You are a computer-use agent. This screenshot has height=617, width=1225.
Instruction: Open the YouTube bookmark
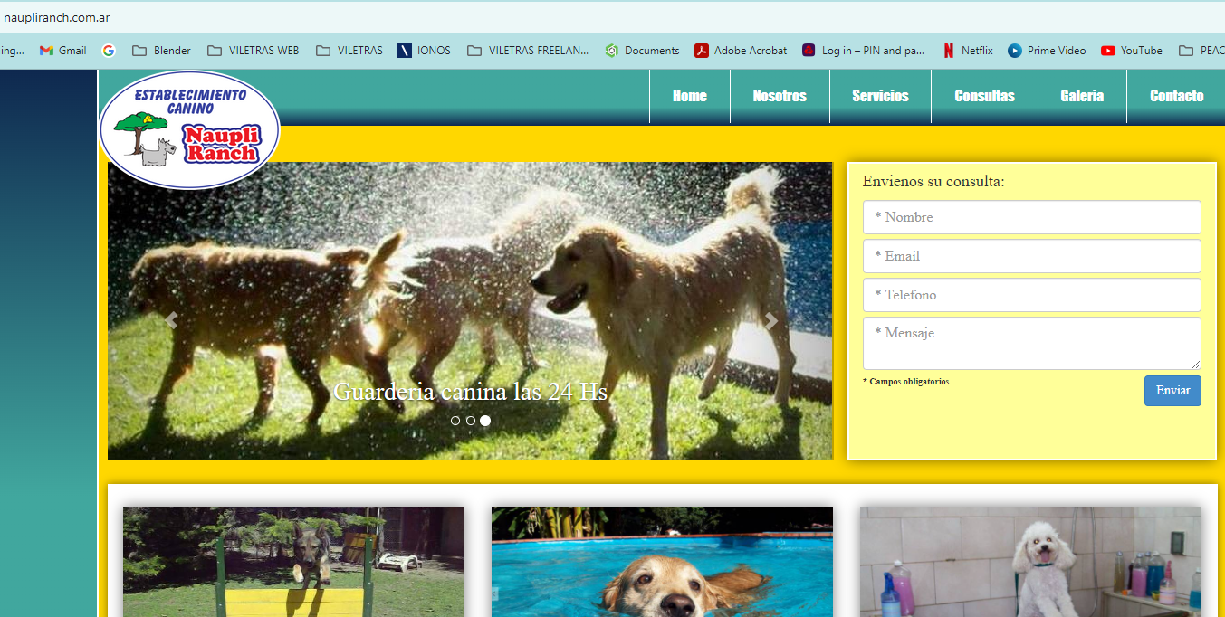point(1132,51)
